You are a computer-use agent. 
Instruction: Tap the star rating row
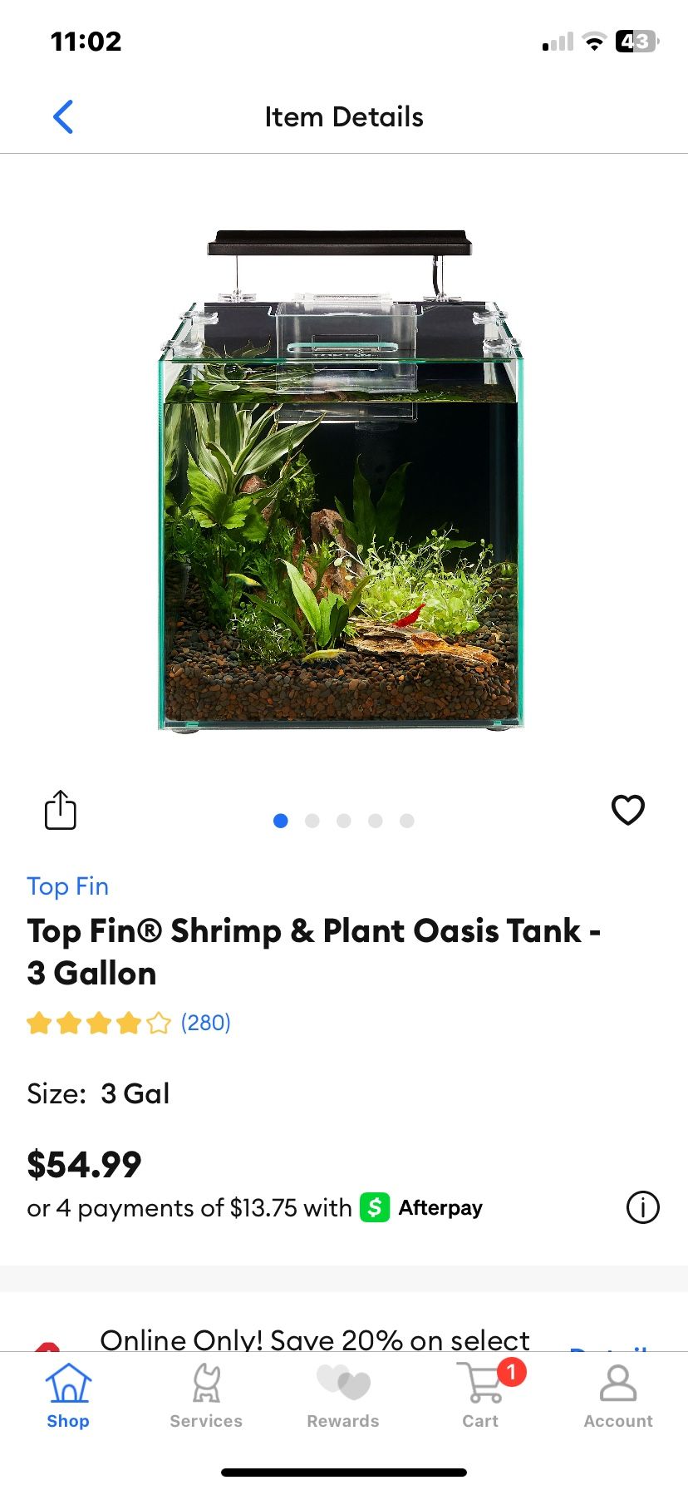click(x=99, y=1023)
